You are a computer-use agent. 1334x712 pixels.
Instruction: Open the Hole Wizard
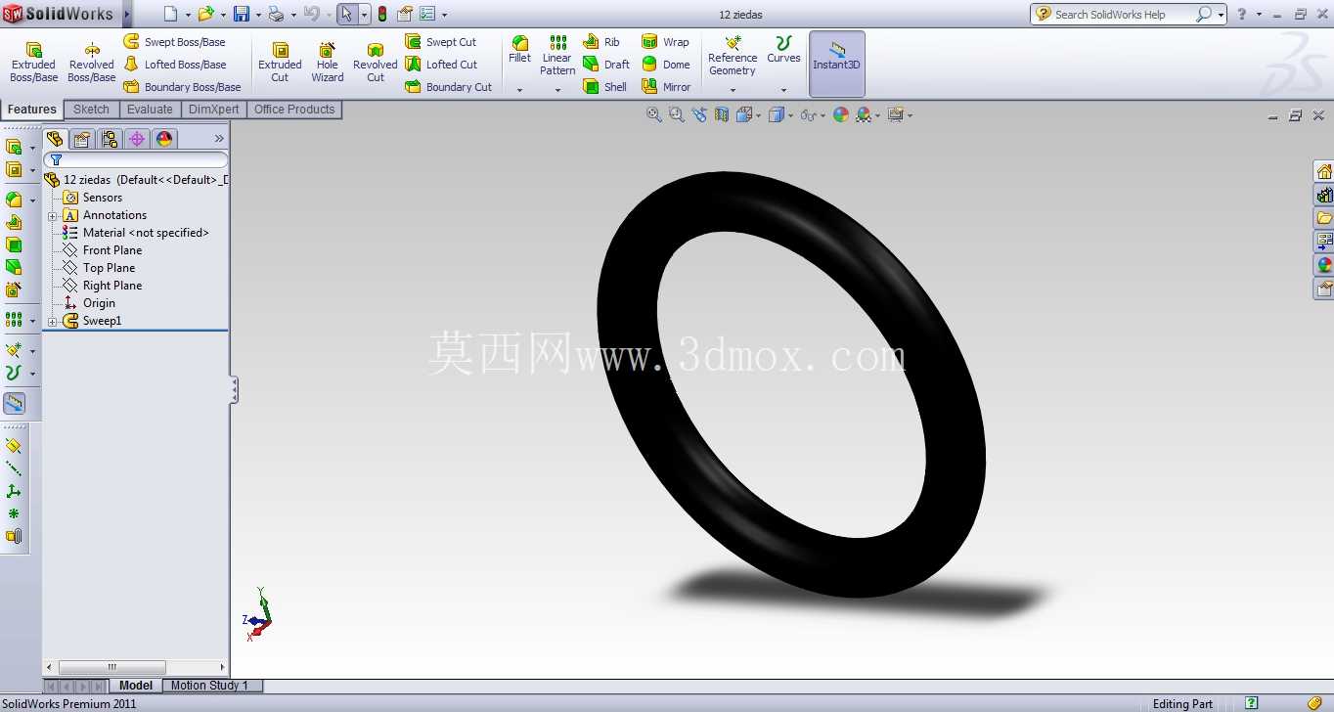point(328,63)
